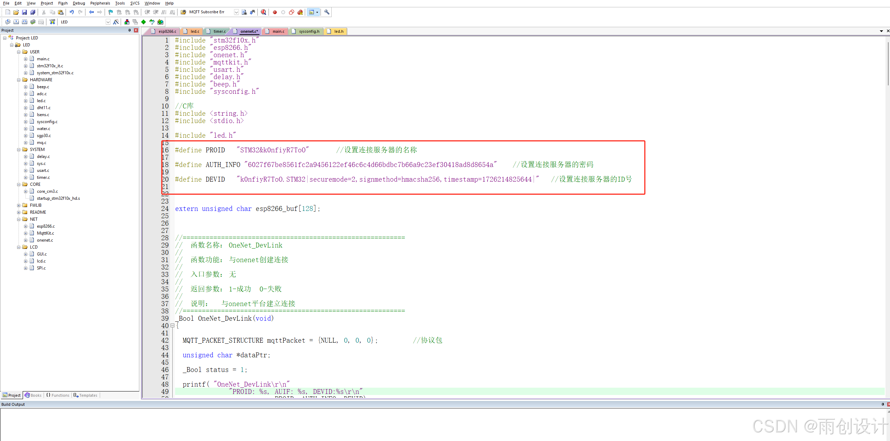The width and height of the screenshot is (890, 441).
Task: Insert a breakpoint with red dot icon
Action: point(275,12)
